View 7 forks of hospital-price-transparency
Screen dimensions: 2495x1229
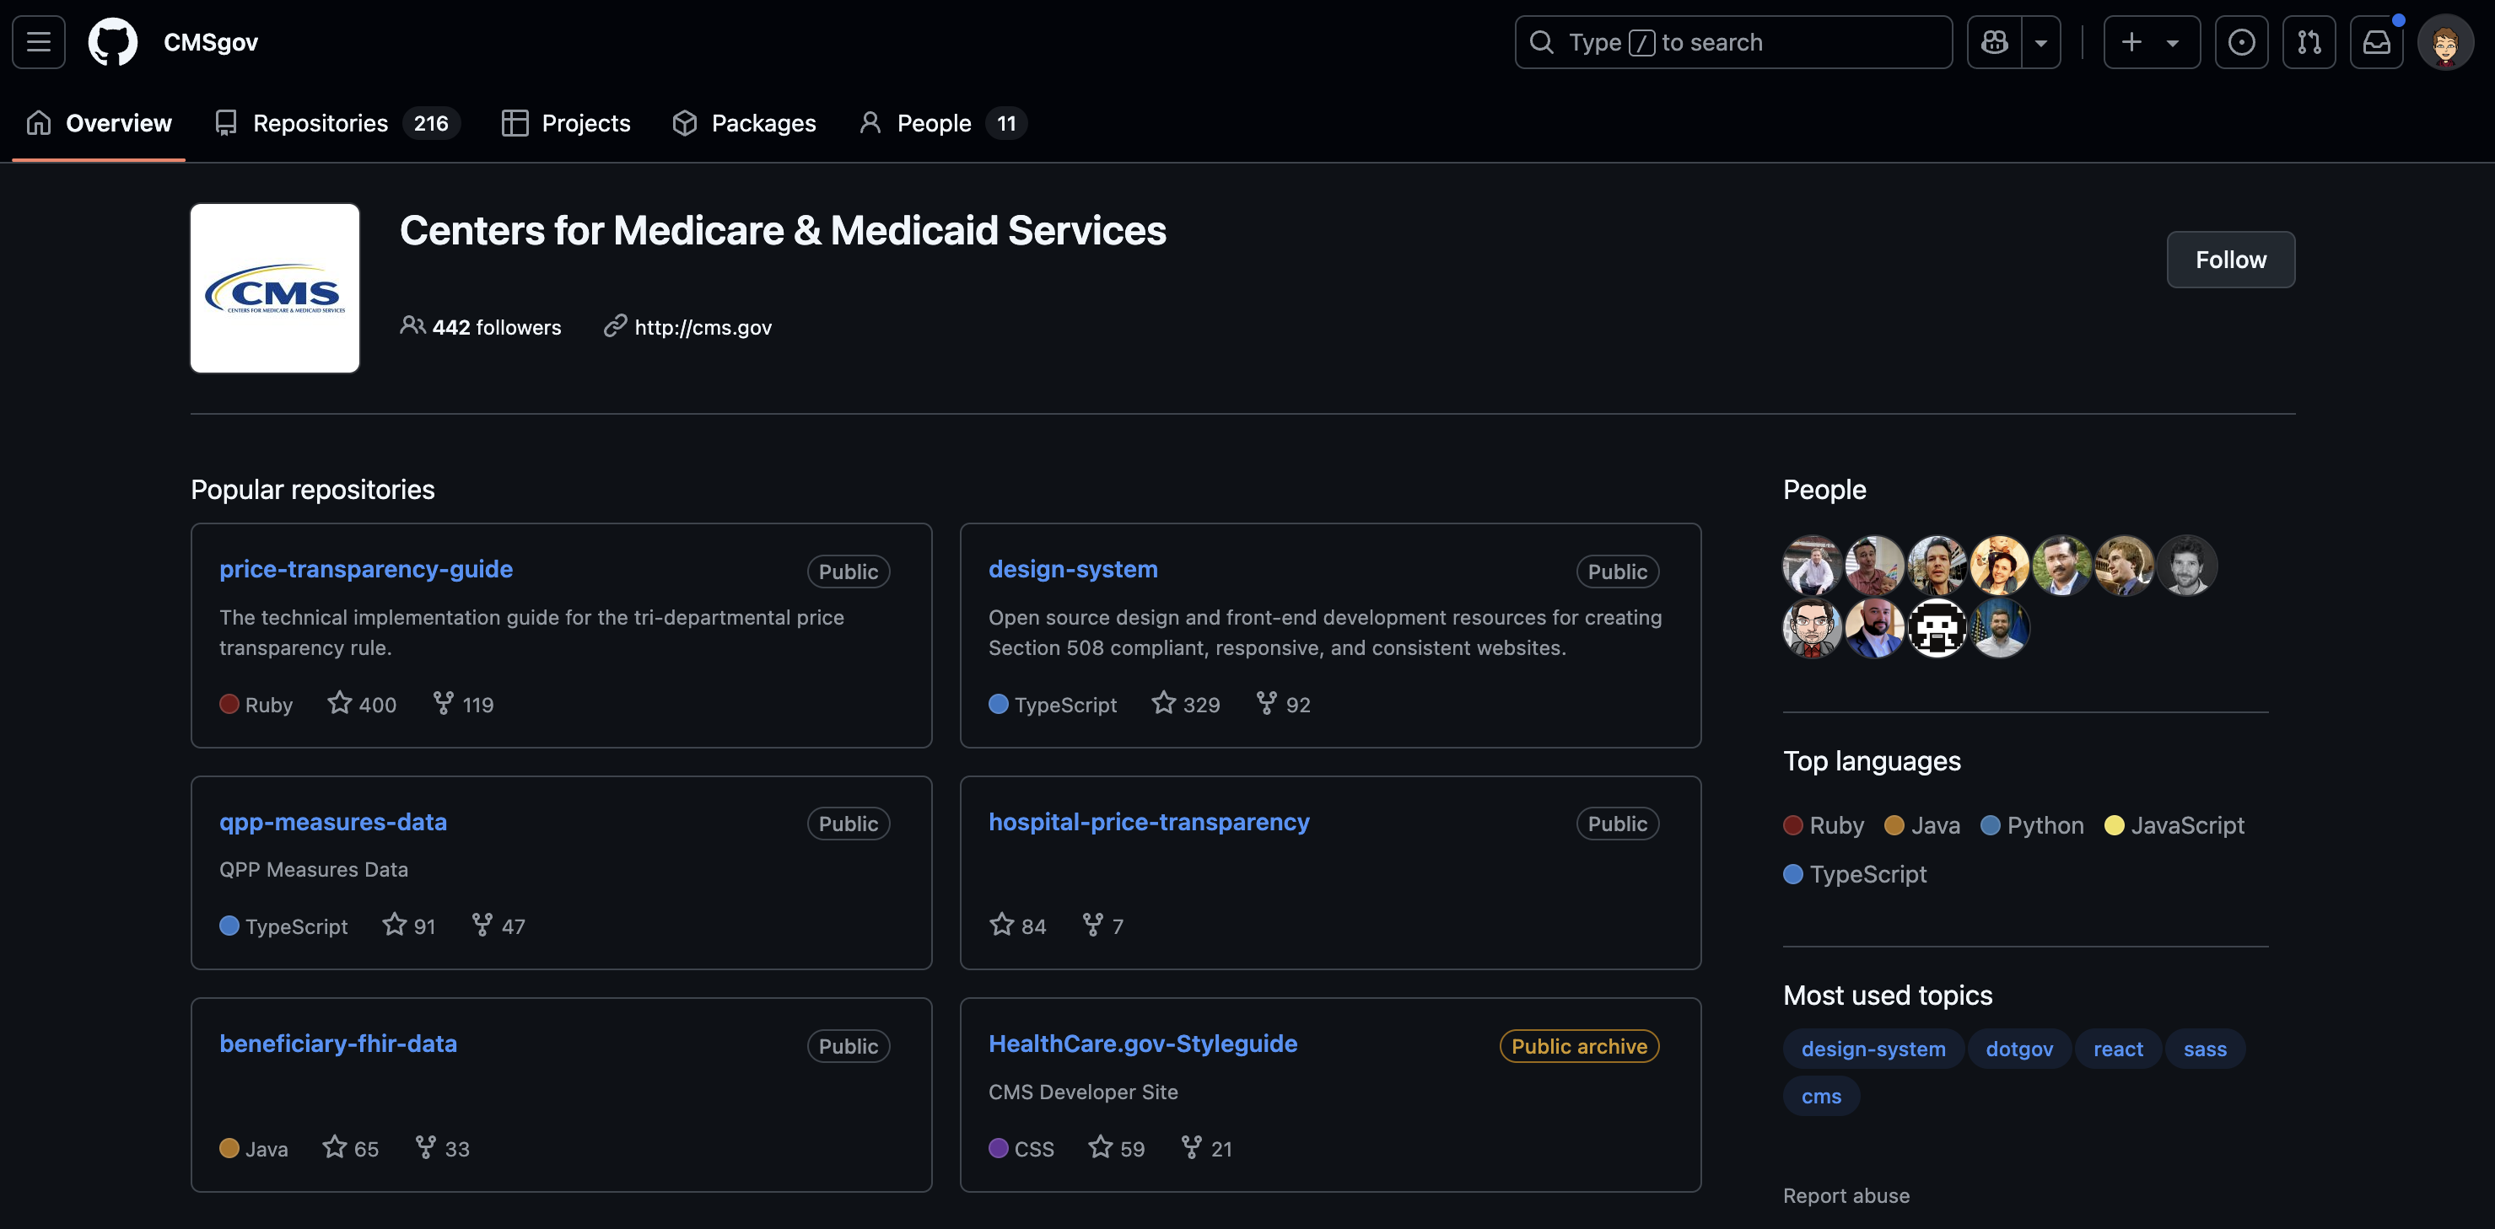[1103, 926]
